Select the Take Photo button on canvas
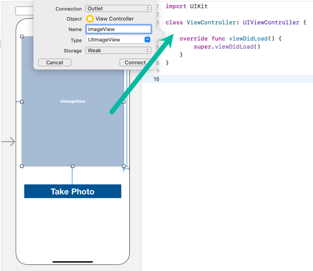This screenshot has width=313, height=271. point(73,191)
